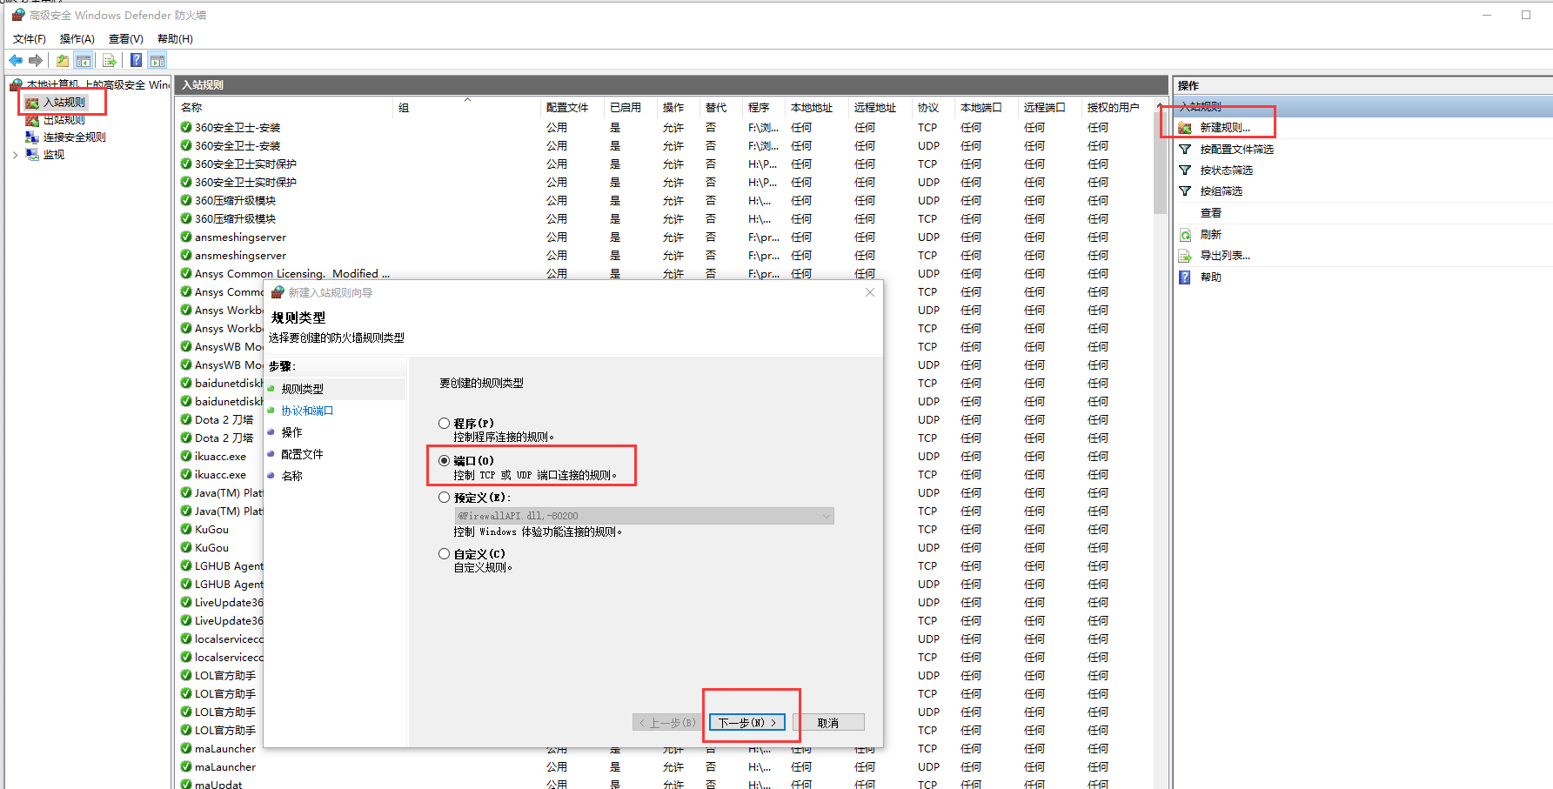1553x789 pixels.
Task: Sort rules by 配置文件 column header
Action: tap(573, 107)
